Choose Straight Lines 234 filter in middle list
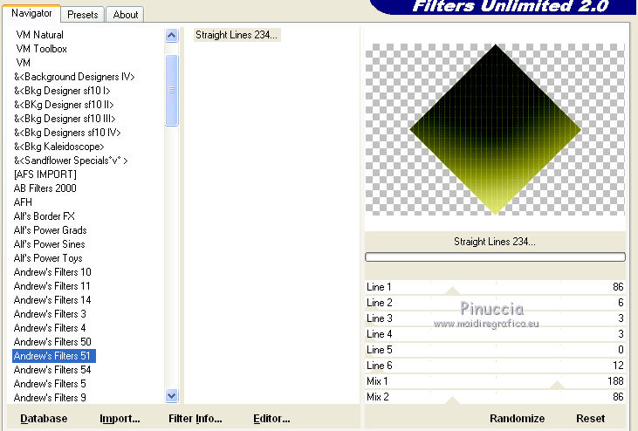Screen dimensions: 638x431 click(x=237, y=35)
